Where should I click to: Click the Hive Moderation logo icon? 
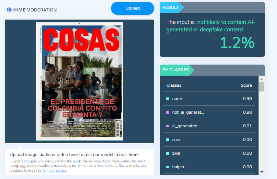[x=9, y=10]
